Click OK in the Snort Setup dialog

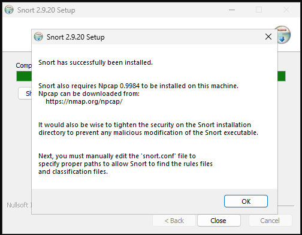pos(246,201)
